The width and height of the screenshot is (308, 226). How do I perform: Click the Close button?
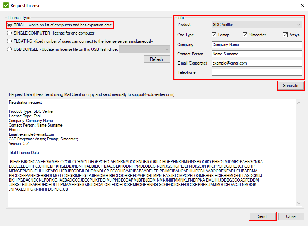(x=291, y=216)
